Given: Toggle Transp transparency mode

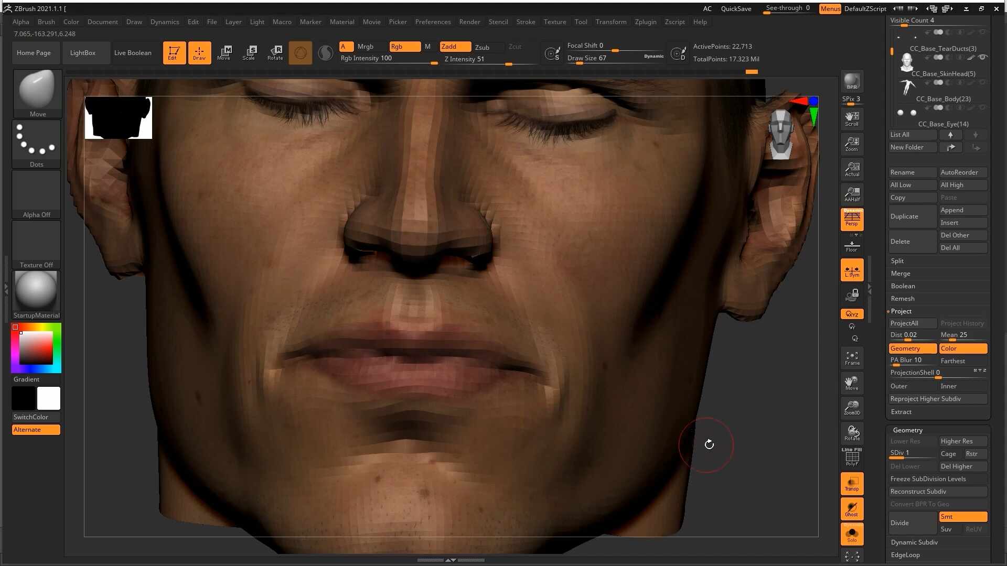Looking at the screenshot, I should pyautogui.click(x=852, y=484).
